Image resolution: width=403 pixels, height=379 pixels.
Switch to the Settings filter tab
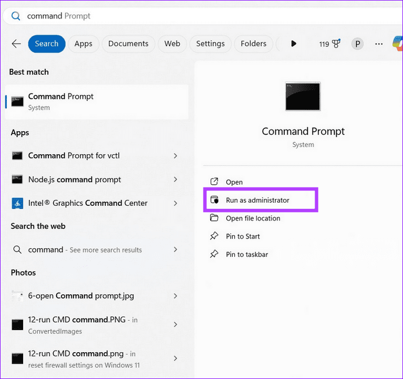(210, 44)
